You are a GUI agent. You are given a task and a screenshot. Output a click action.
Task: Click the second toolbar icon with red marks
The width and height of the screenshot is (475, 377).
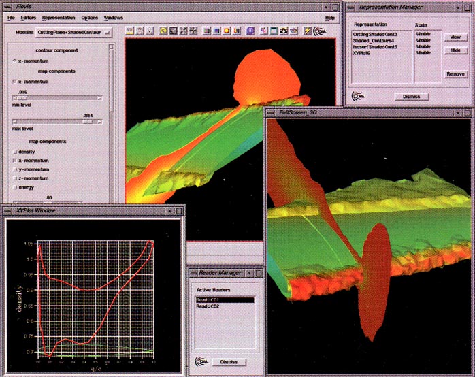pyautogui.click(x=140, y=31)
